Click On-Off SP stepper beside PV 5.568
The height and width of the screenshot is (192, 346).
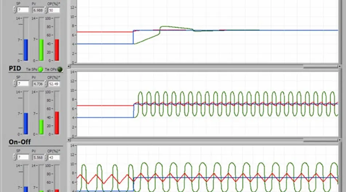coord(15,157)
